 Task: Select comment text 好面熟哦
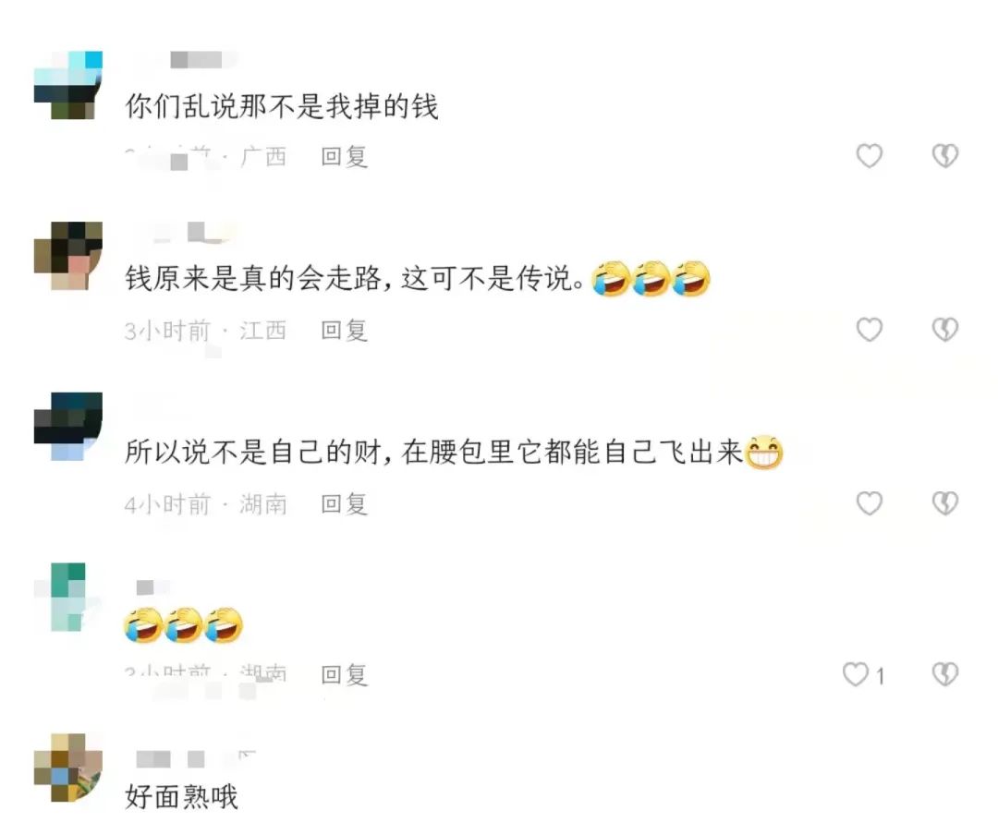tap(181, 796)
